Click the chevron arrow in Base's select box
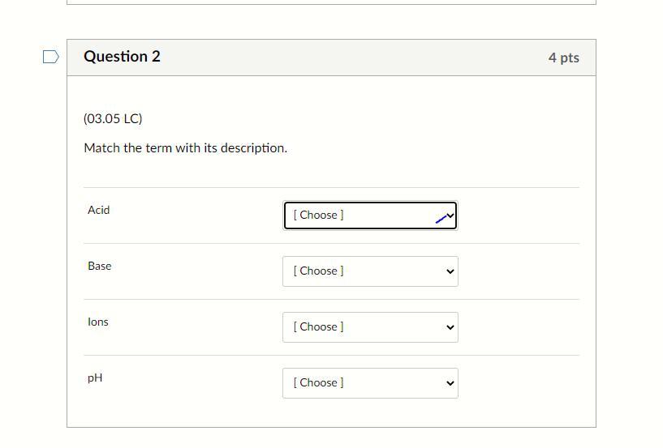The width and height of the screenshot is (663, 448). (450, 271)
